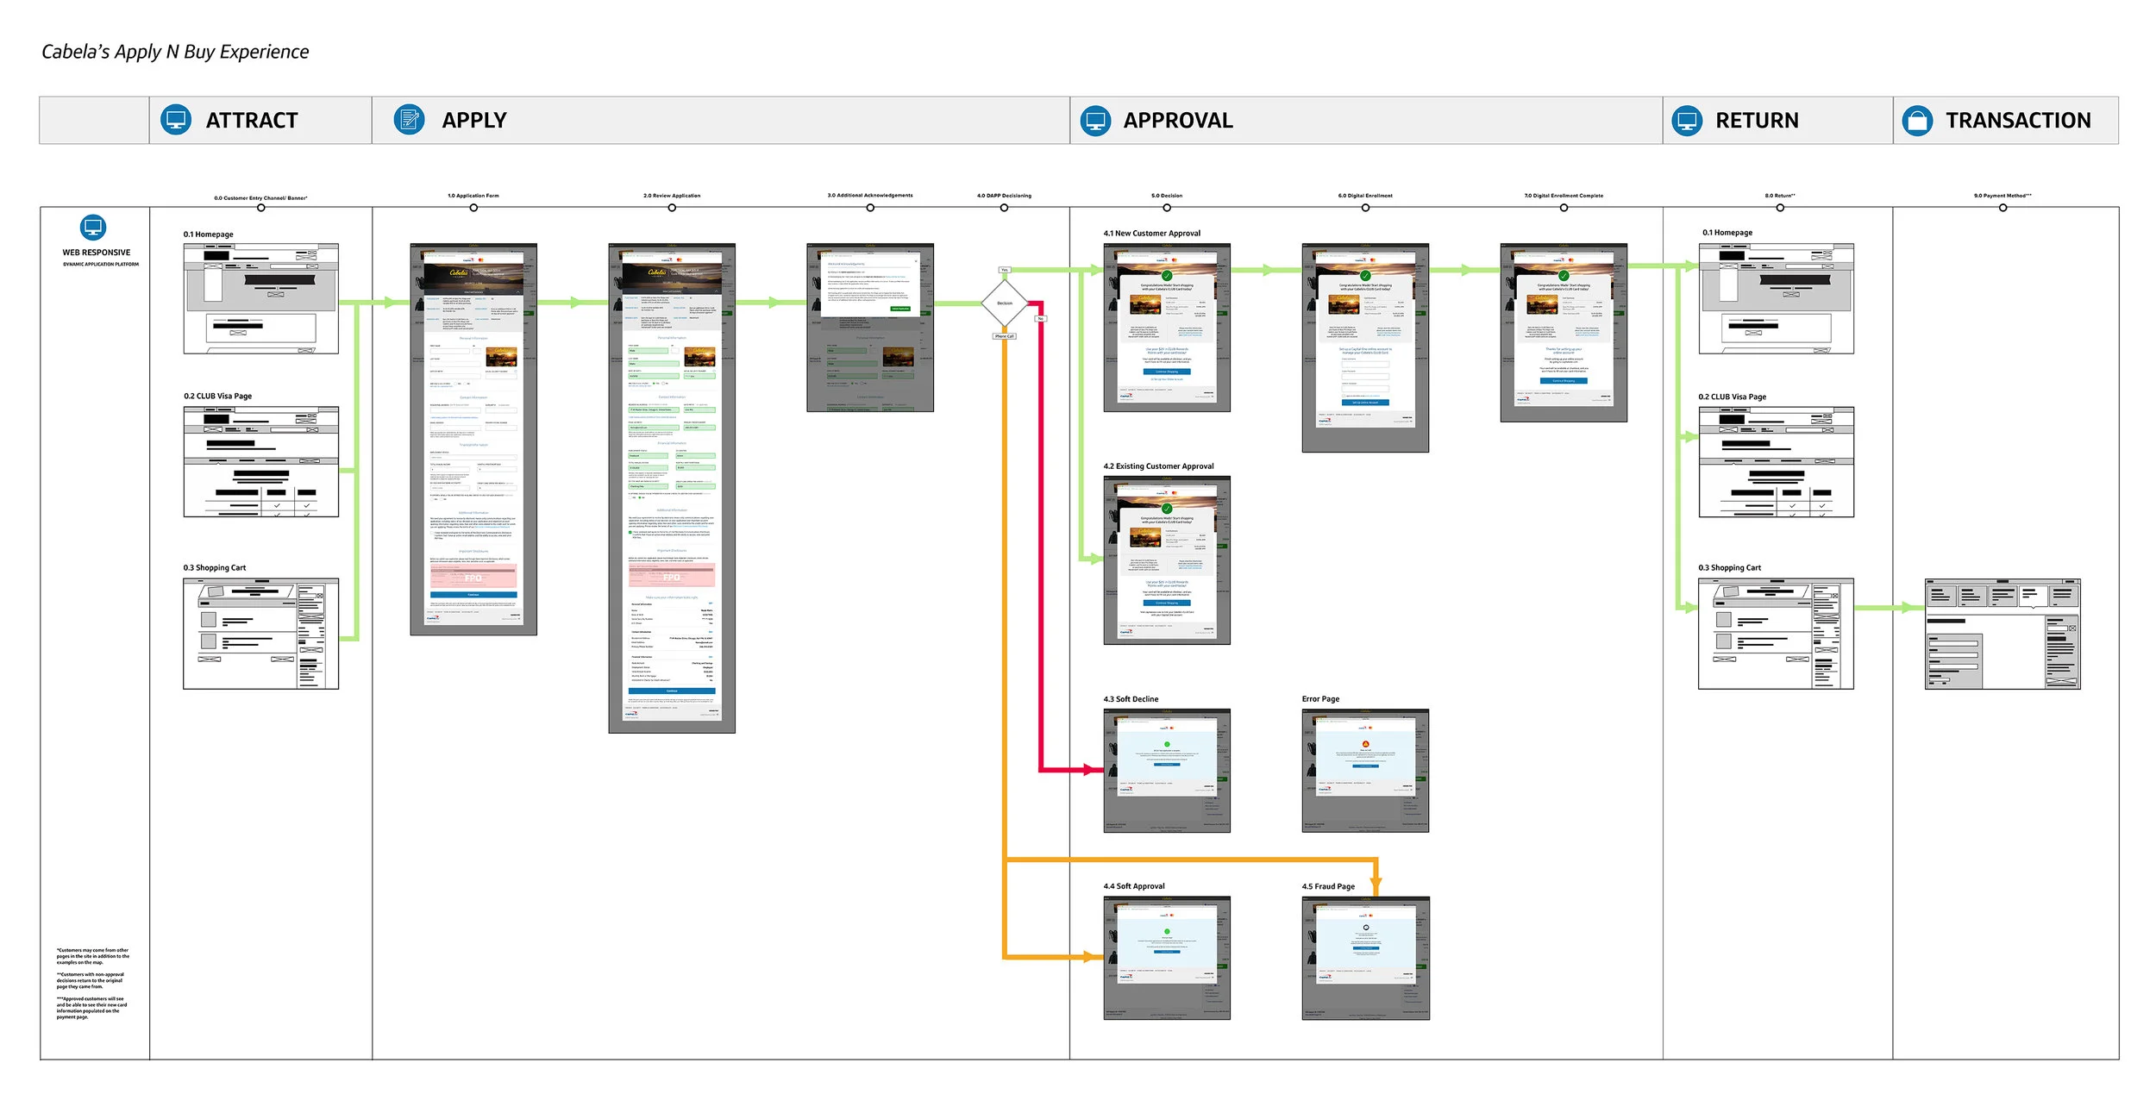This screenshot has width=2156, height=1094.
Task: Click the Cabela's CLUB card image on the Application Form
Action: click(501, 357)
